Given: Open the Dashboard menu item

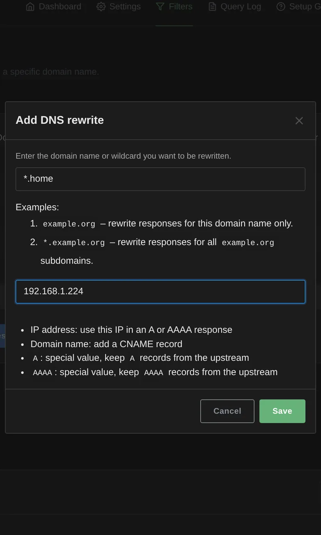Looking at the screenshot, I should [x=53, y=7].
